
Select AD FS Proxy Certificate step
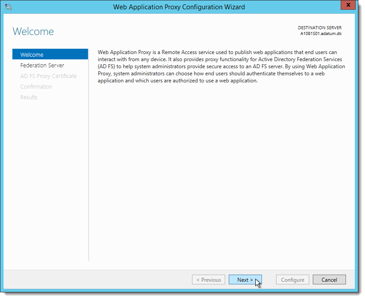click(48, 76)
